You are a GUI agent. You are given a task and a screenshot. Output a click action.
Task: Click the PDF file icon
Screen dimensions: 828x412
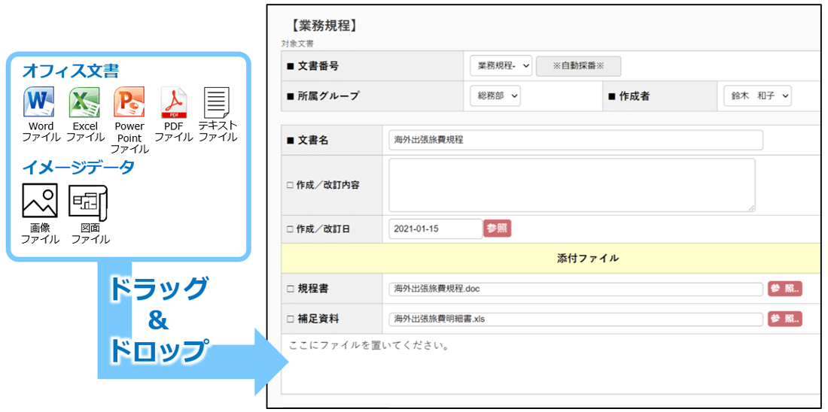pos(174,102)
